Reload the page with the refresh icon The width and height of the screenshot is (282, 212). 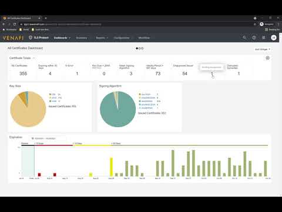point(15,24)
